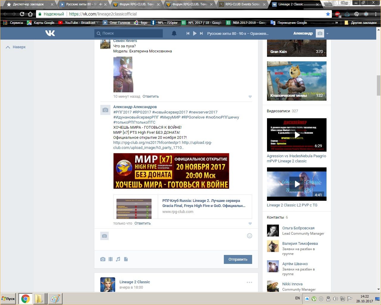Viewport: 381px width, 305px height.
Task: Open the Другие закладки bookmarks folder
Action: coord(360,23)
